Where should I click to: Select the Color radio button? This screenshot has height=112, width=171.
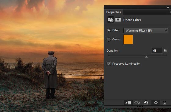click(x=109, y=39)
